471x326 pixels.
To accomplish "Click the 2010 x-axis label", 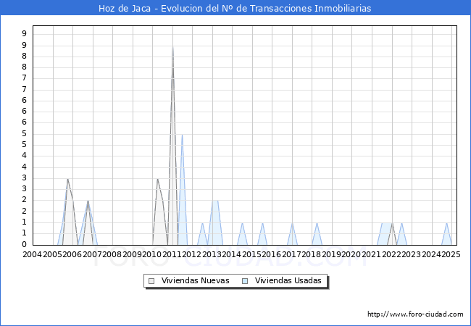I will tap(152, 254).
